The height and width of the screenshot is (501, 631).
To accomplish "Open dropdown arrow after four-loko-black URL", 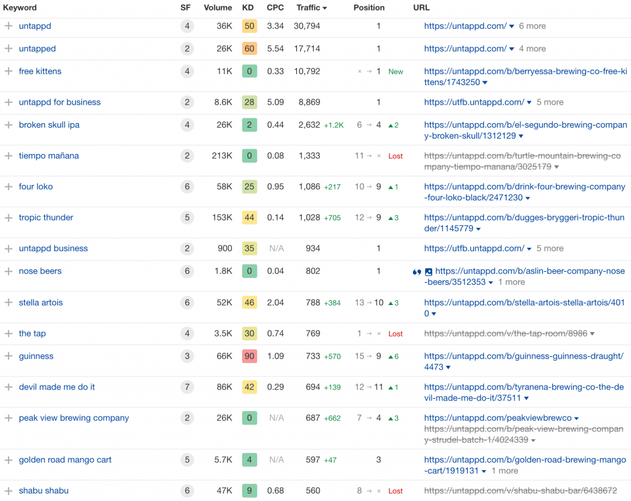I will click(x=527, y=198).
